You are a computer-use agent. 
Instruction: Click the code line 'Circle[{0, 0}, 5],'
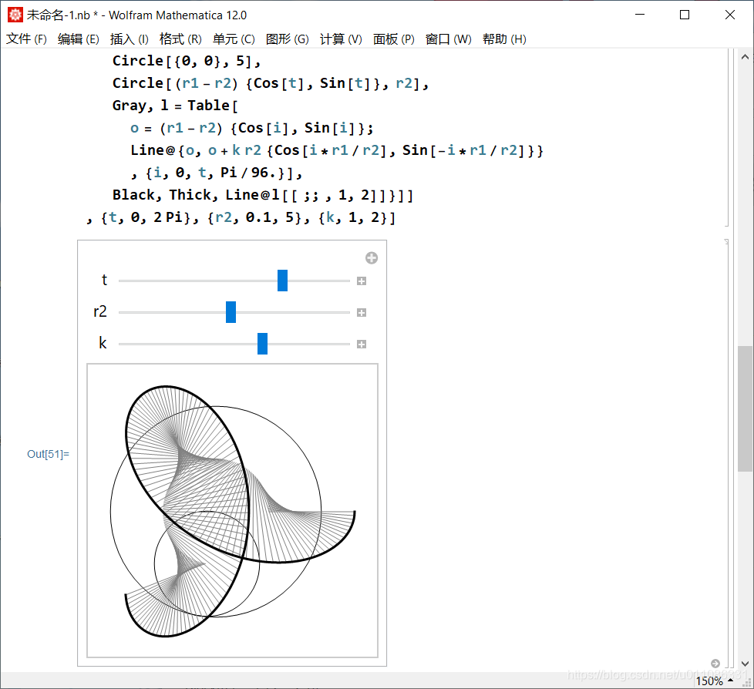pos(187,61)
